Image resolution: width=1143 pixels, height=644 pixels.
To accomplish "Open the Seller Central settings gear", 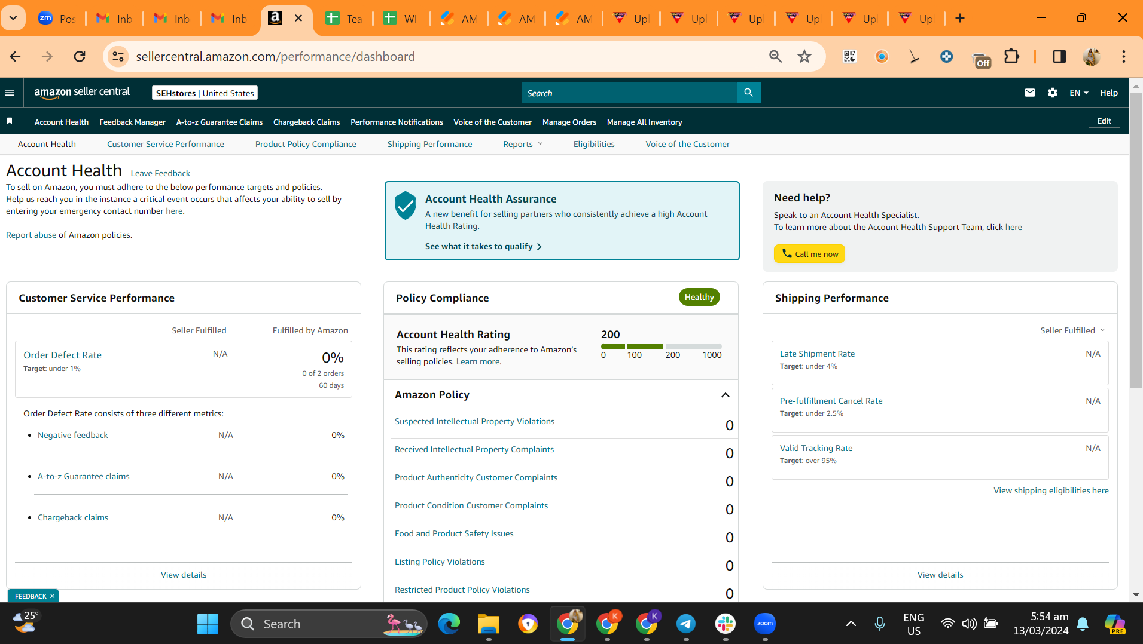I will 1053,93.
